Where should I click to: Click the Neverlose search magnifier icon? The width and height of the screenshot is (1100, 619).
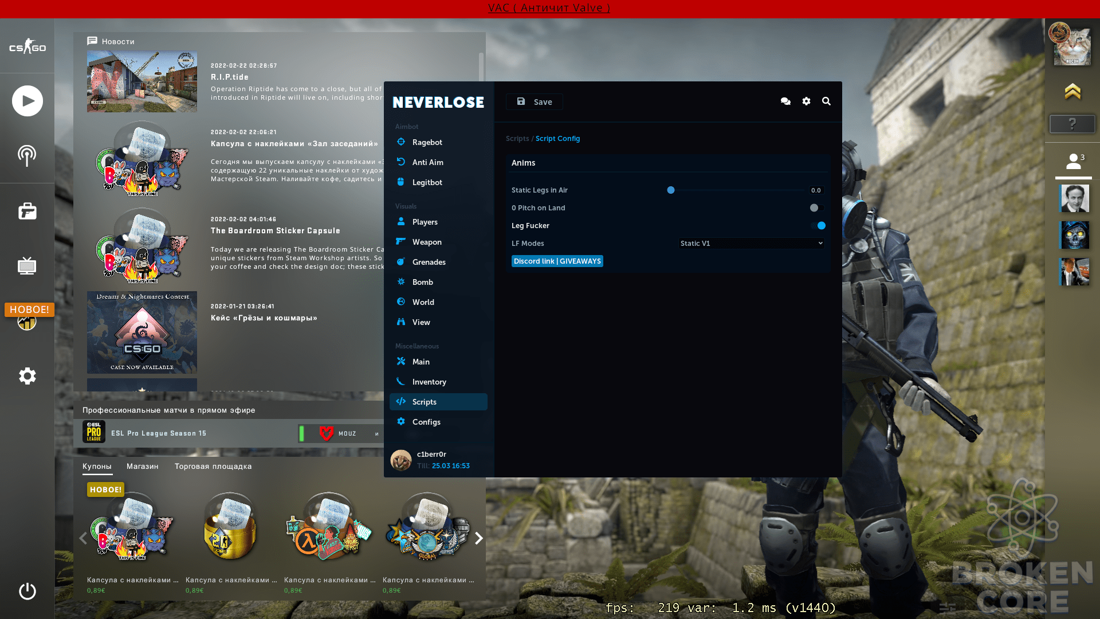click(826, 101)
